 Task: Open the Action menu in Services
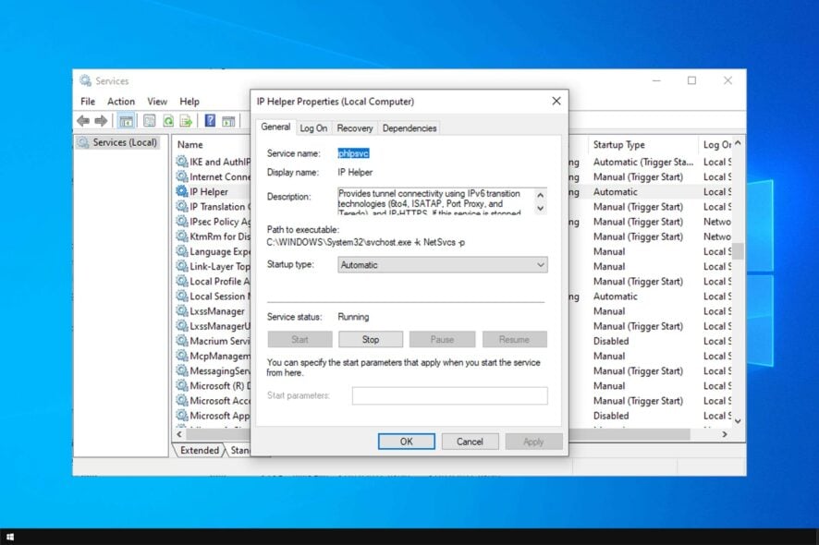click(121, 102)
